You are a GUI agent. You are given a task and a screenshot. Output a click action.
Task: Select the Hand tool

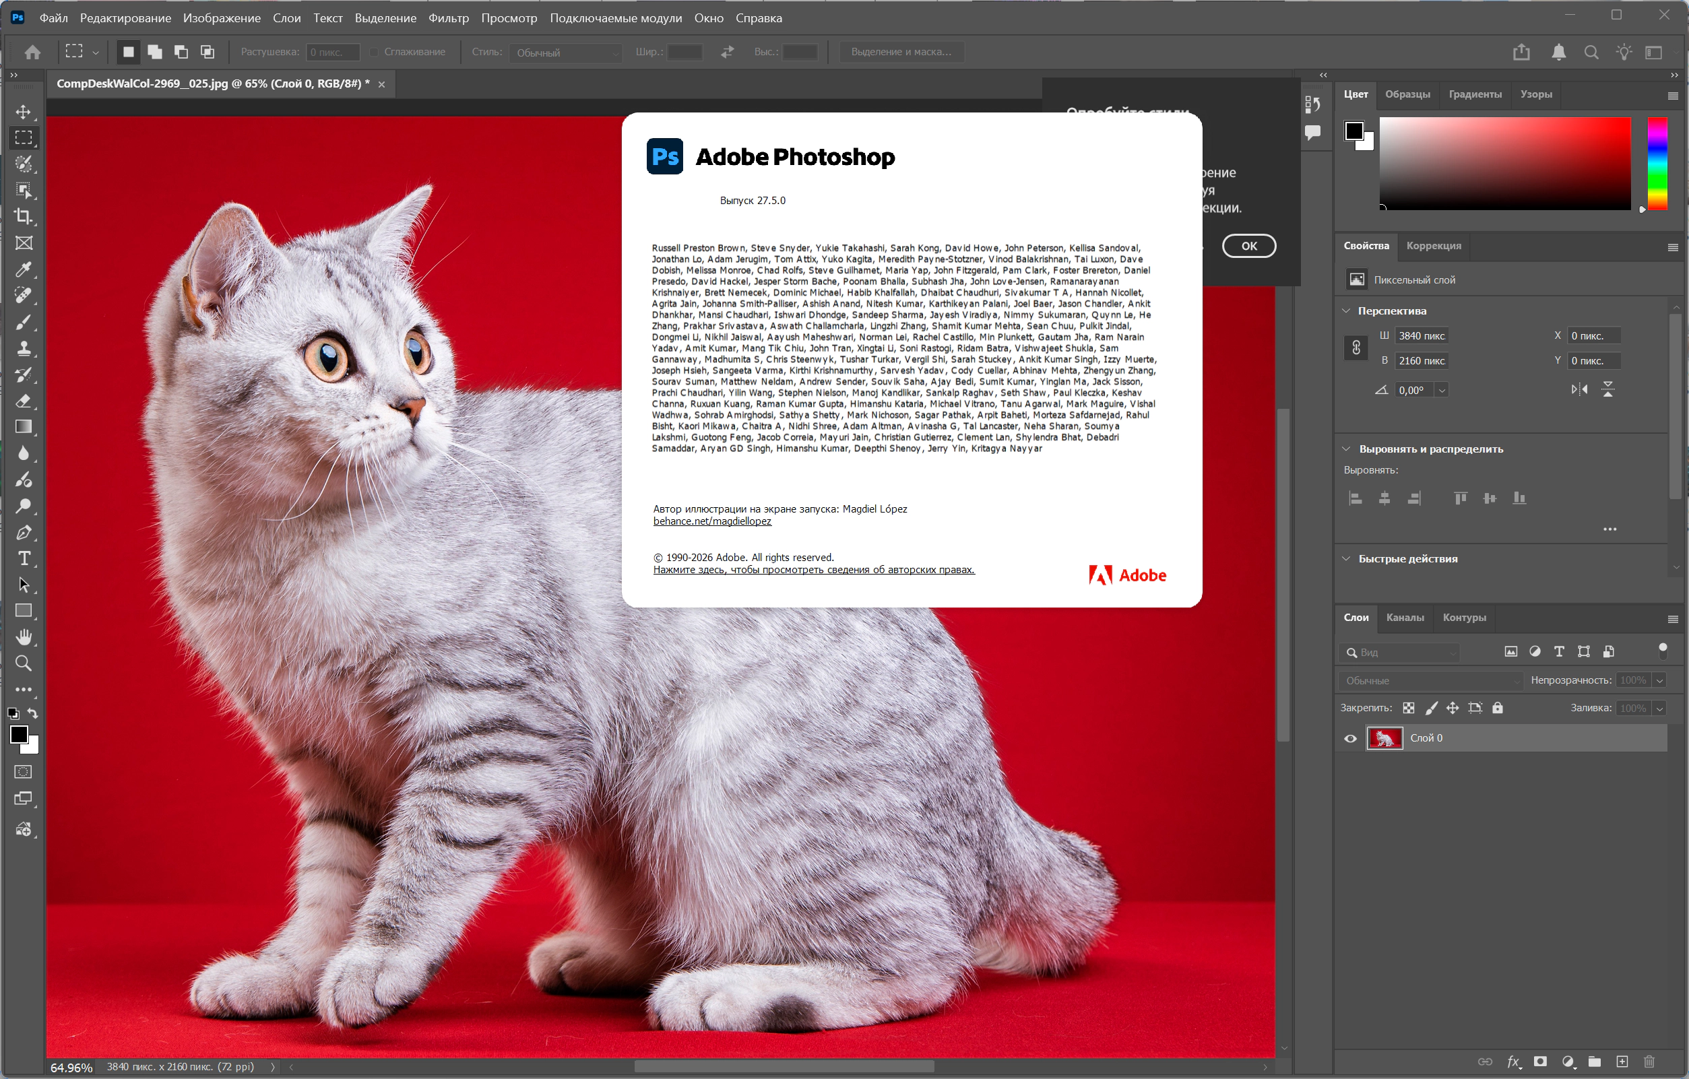pos(24,636)
